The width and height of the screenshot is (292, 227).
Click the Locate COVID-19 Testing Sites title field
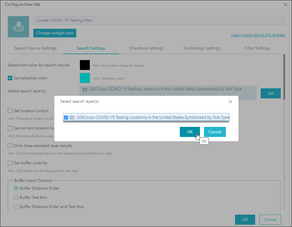click(159, 20)
